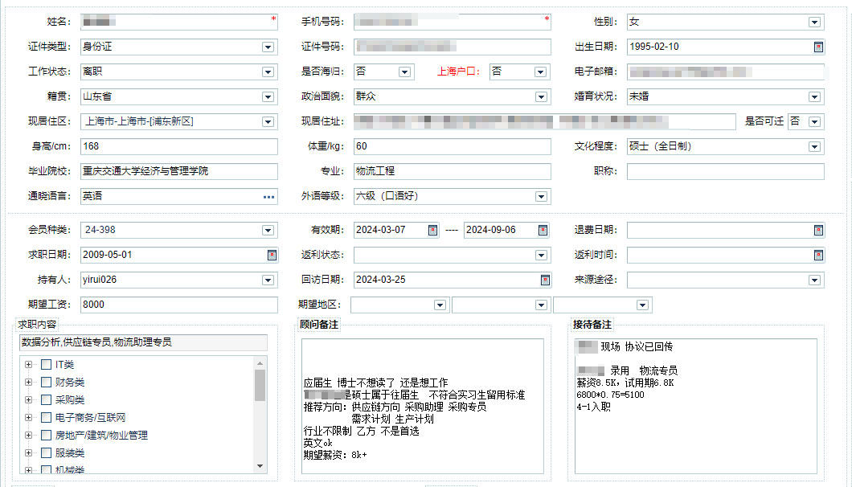
Task: Open the 会员种类 dropdown
Action: click(x=268, y=231)
